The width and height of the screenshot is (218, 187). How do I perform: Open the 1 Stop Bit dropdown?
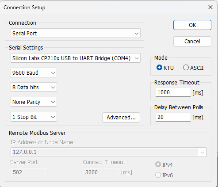tap(34, 117)
